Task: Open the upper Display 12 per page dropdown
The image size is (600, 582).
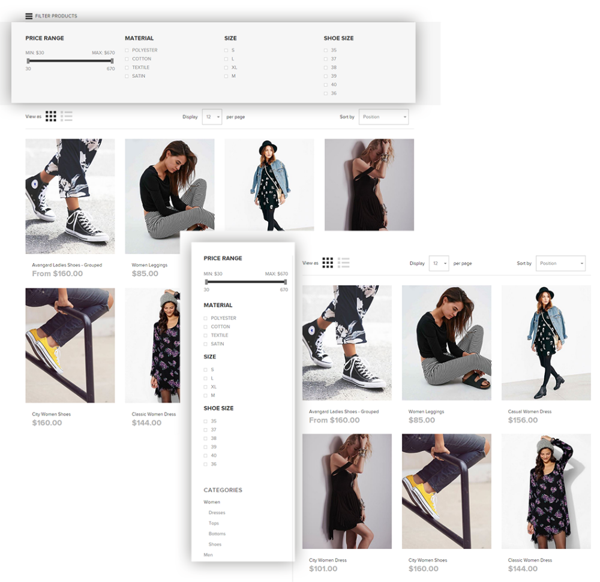Action: 212,117
